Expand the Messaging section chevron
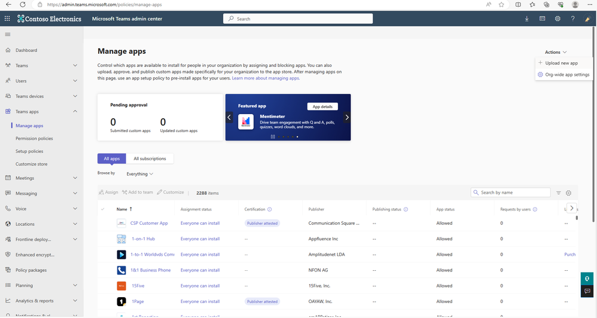597x318 pixels. click(75, 193)
